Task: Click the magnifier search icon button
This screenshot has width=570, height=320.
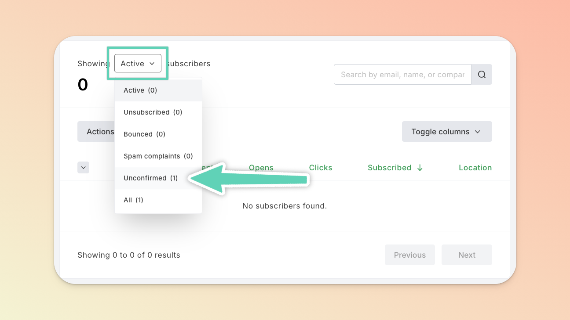Action: pos(482,75)
